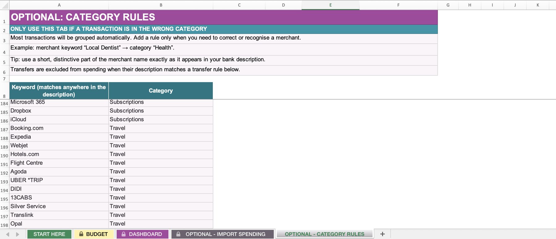Select the iCloud keyword cell
This screenshot has height=239, width=556.
pyautogui.click(x=59, y=120)
